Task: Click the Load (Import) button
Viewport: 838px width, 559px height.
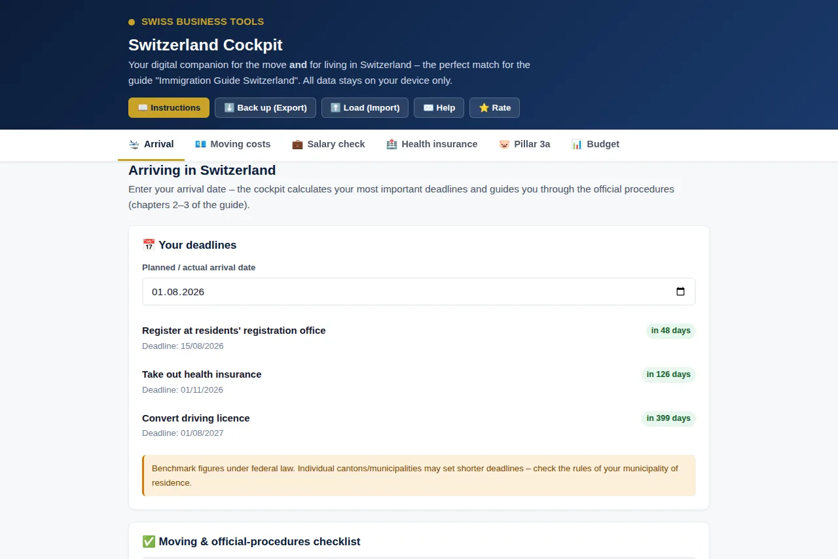Action: click(x=365, y=108)
